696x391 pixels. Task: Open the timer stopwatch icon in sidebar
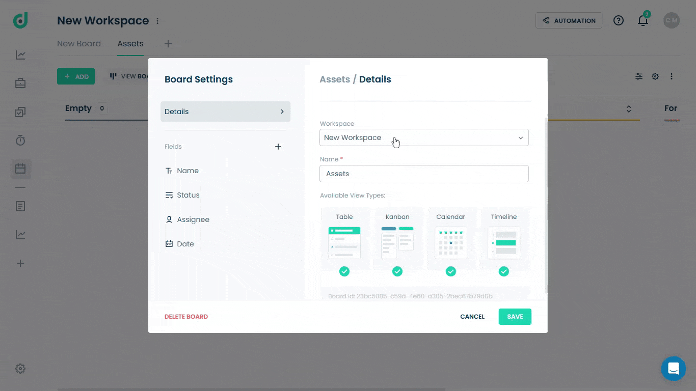click(20, 140)
